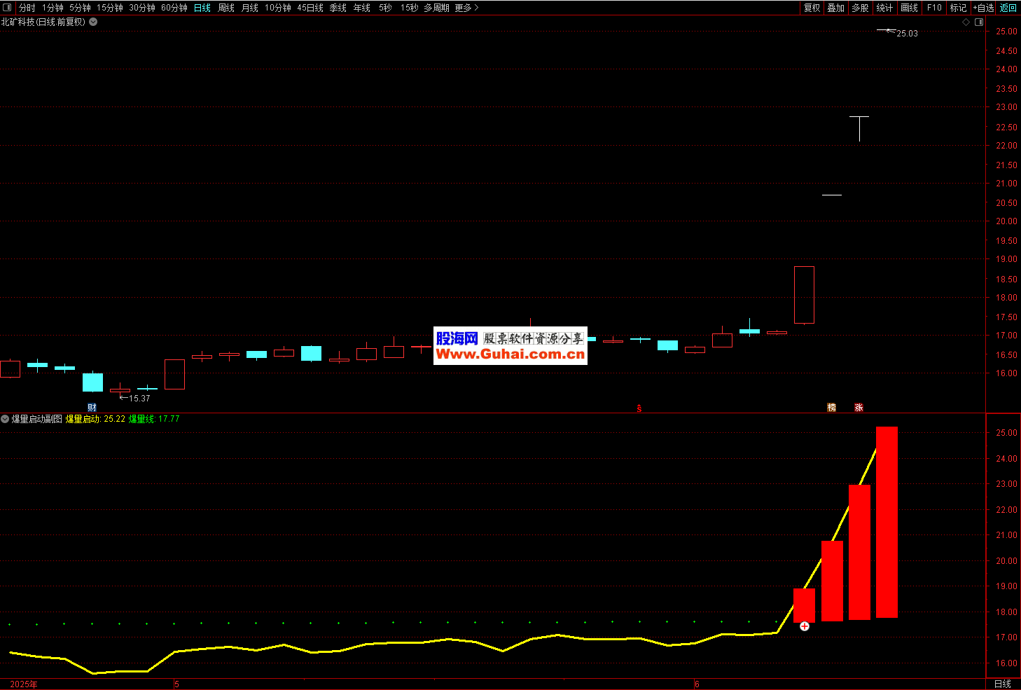Image resolution: width=1021 pixels, height=690 pixels.
Task: Click the 日线 label at bottom right
Action: click(1003, 684)
